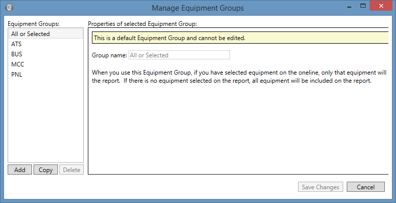Screen dimensions: 396x203
Task: Select the All or Selected group
Action: coord(30,34)
